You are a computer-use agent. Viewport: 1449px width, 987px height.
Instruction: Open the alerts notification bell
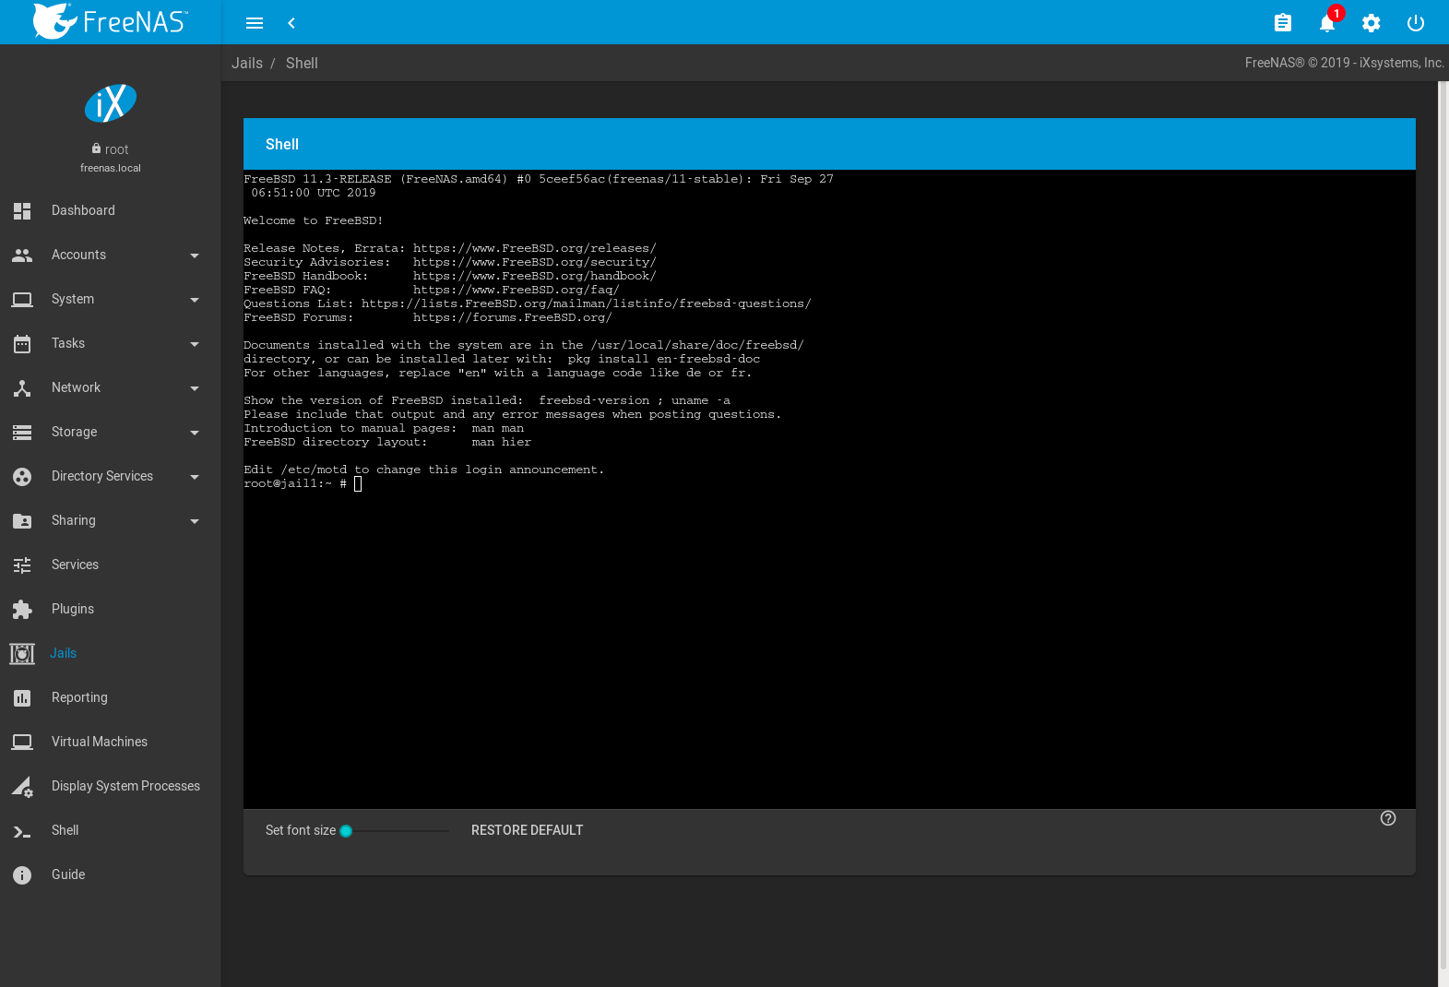click(1326, 23)
